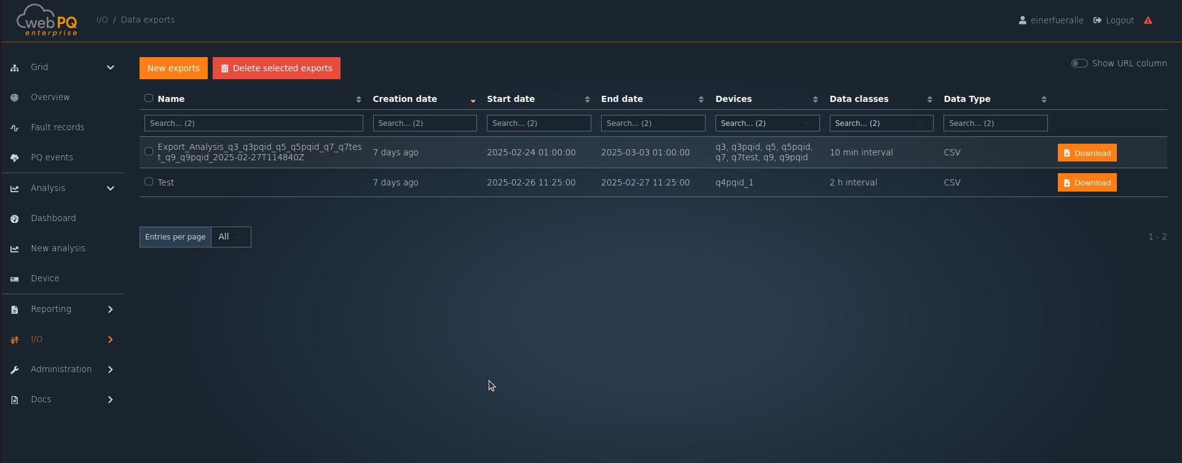This screenshot has height=463, width=1182.
Task: Click the webPQ enterprise logo
Action: pos(47,20)
